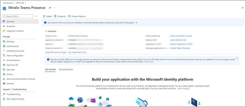Click Learn more under identity platform description
Screen dimensions: 246x107
tap(183, 89)
